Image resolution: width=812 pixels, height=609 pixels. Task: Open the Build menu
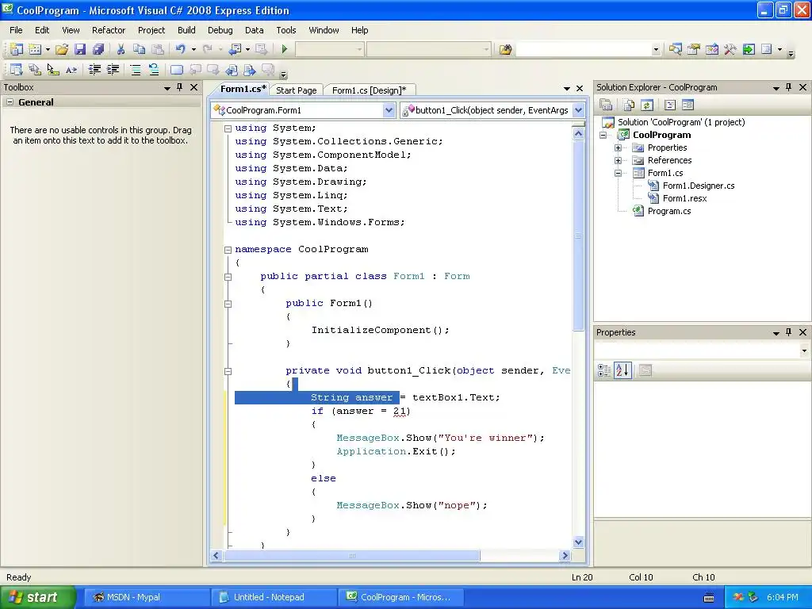point(186,30)
